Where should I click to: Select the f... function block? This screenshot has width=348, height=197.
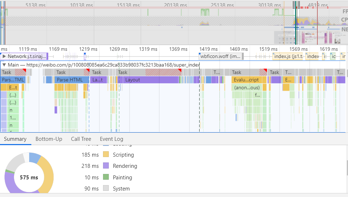tap(258, 95)
